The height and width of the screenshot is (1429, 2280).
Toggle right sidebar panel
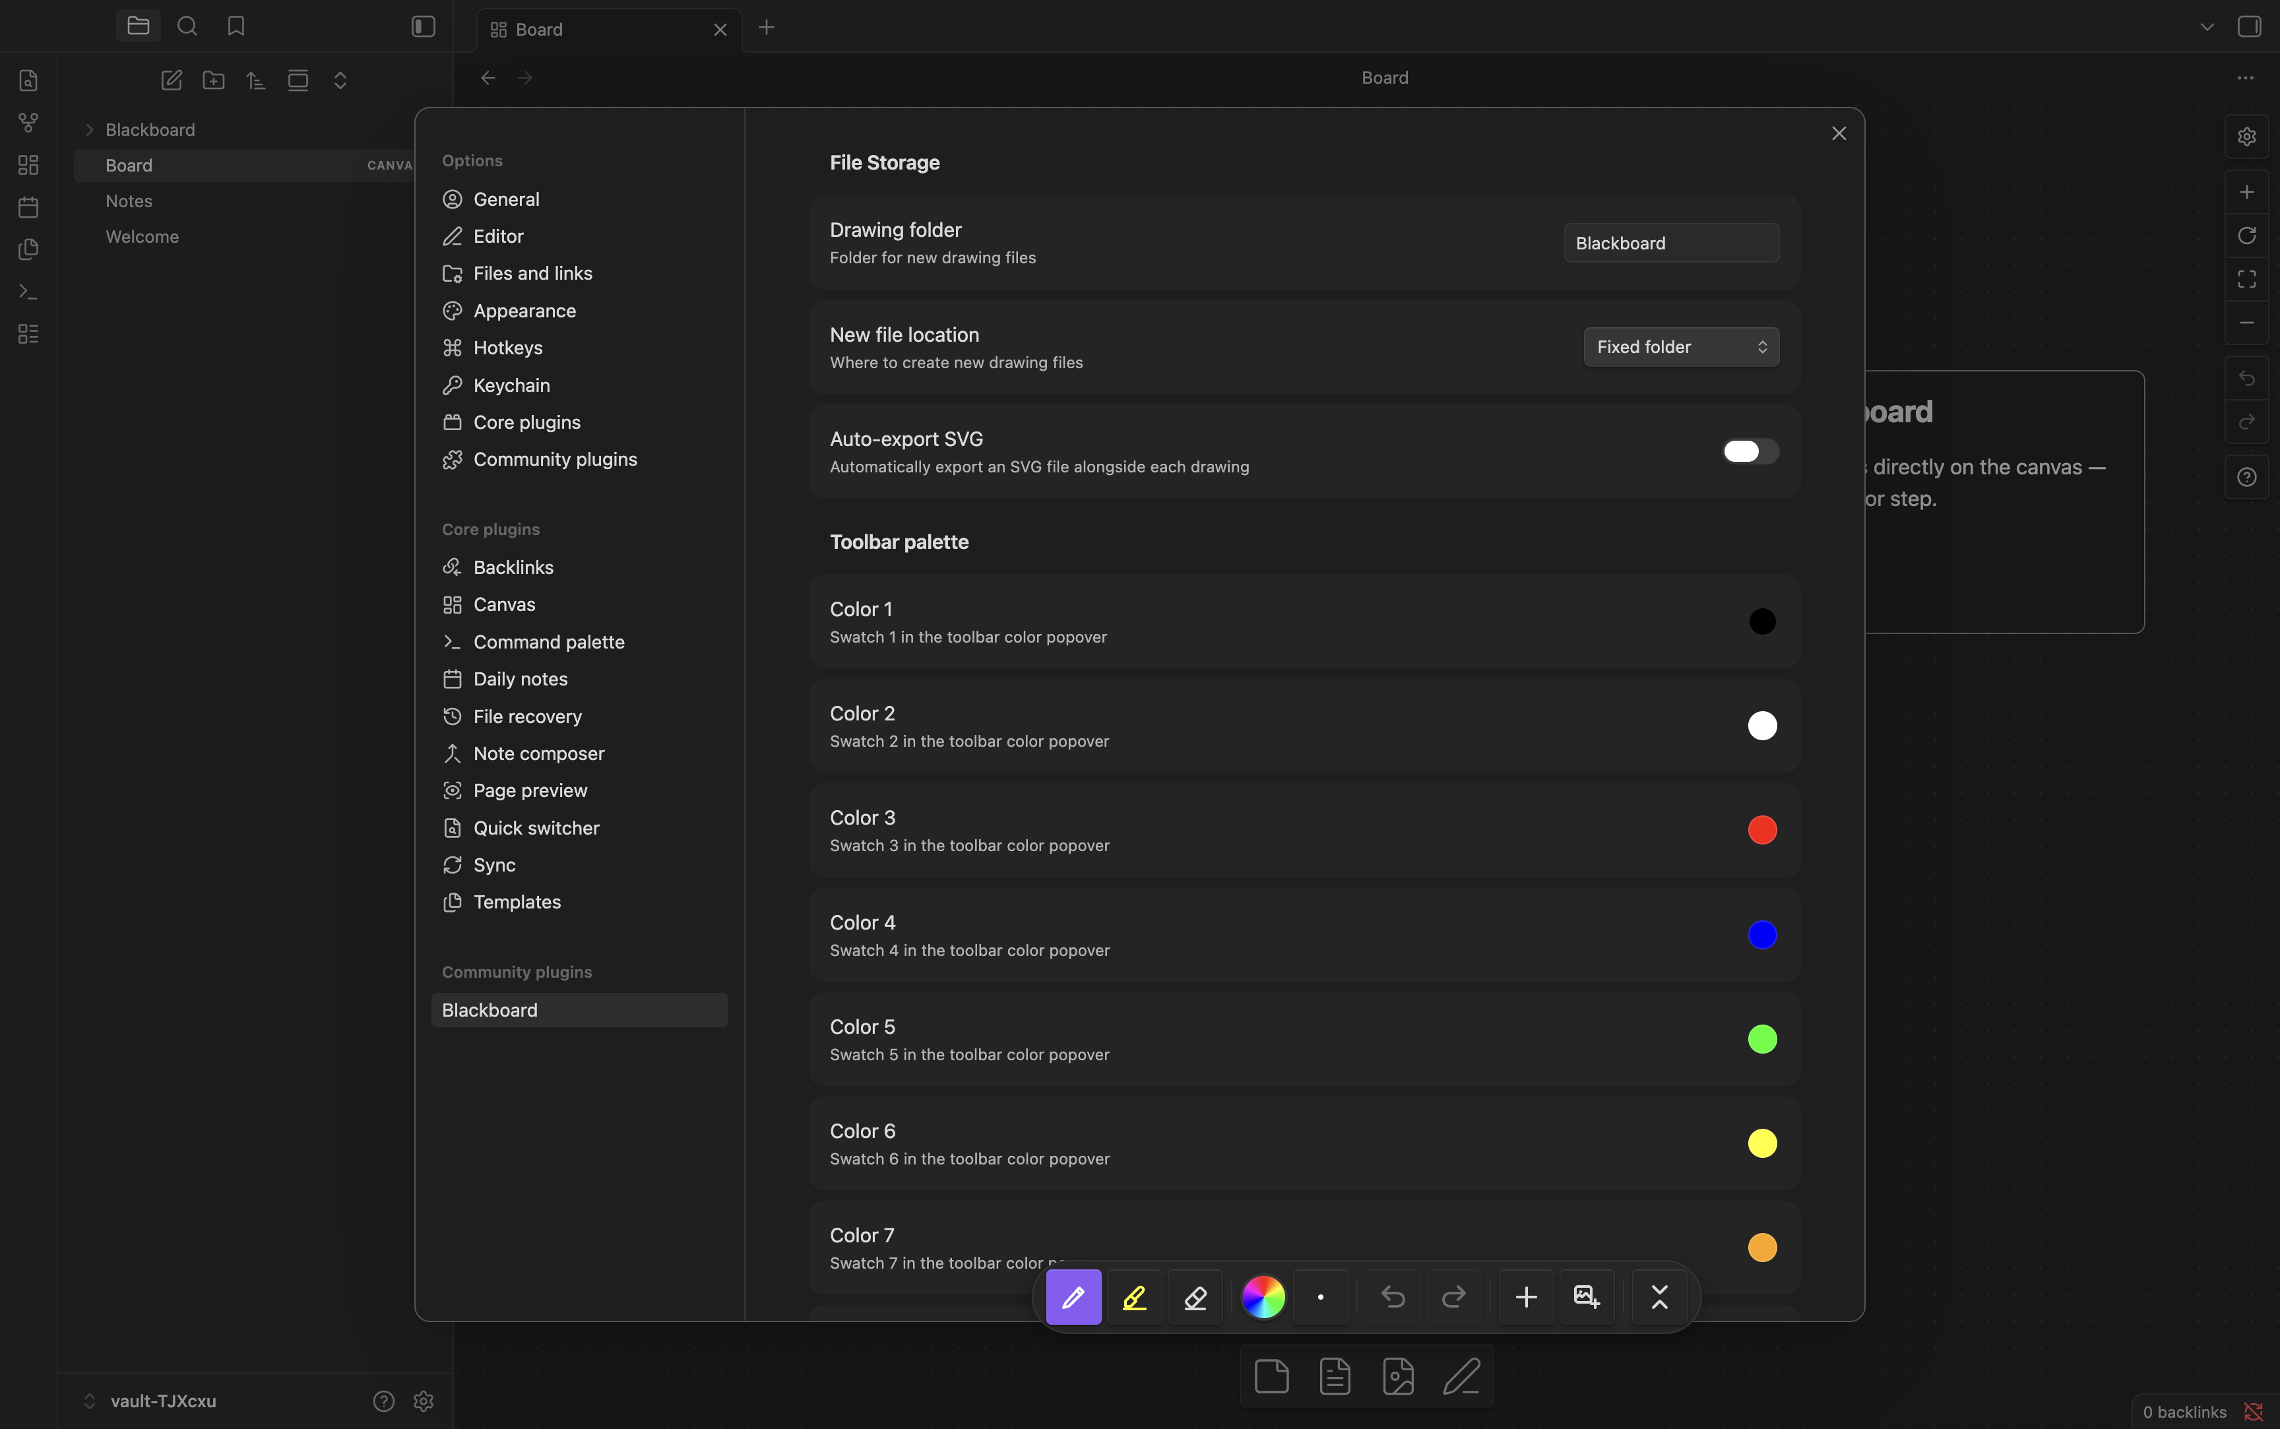click(x=2249, y=26)
